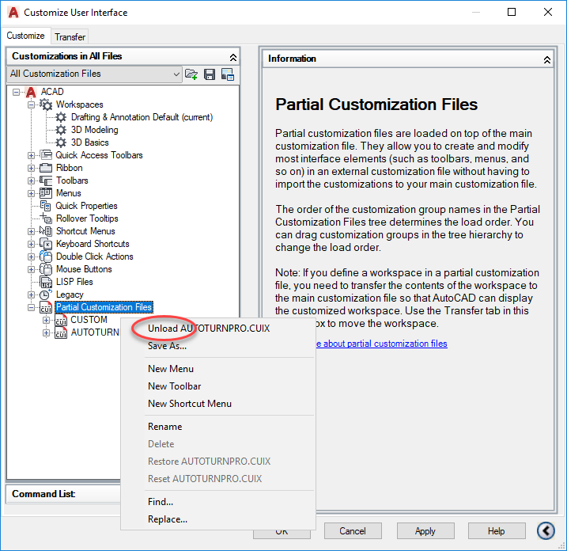Click the Command List panel header

(63, 494)
